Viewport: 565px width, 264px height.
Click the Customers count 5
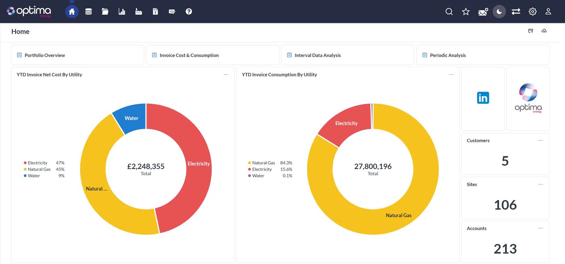[x=505, y=161]
